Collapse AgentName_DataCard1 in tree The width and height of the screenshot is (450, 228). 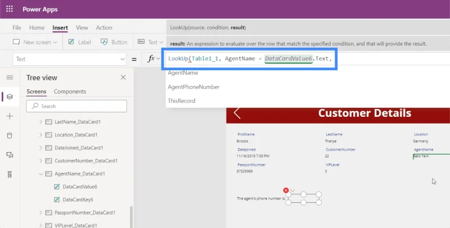(x=40, y=174)
